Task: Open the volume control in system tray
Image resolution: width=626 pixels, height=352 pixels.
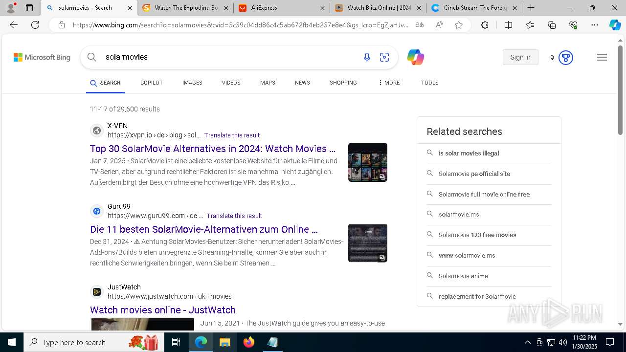Action: pos(563,342)
